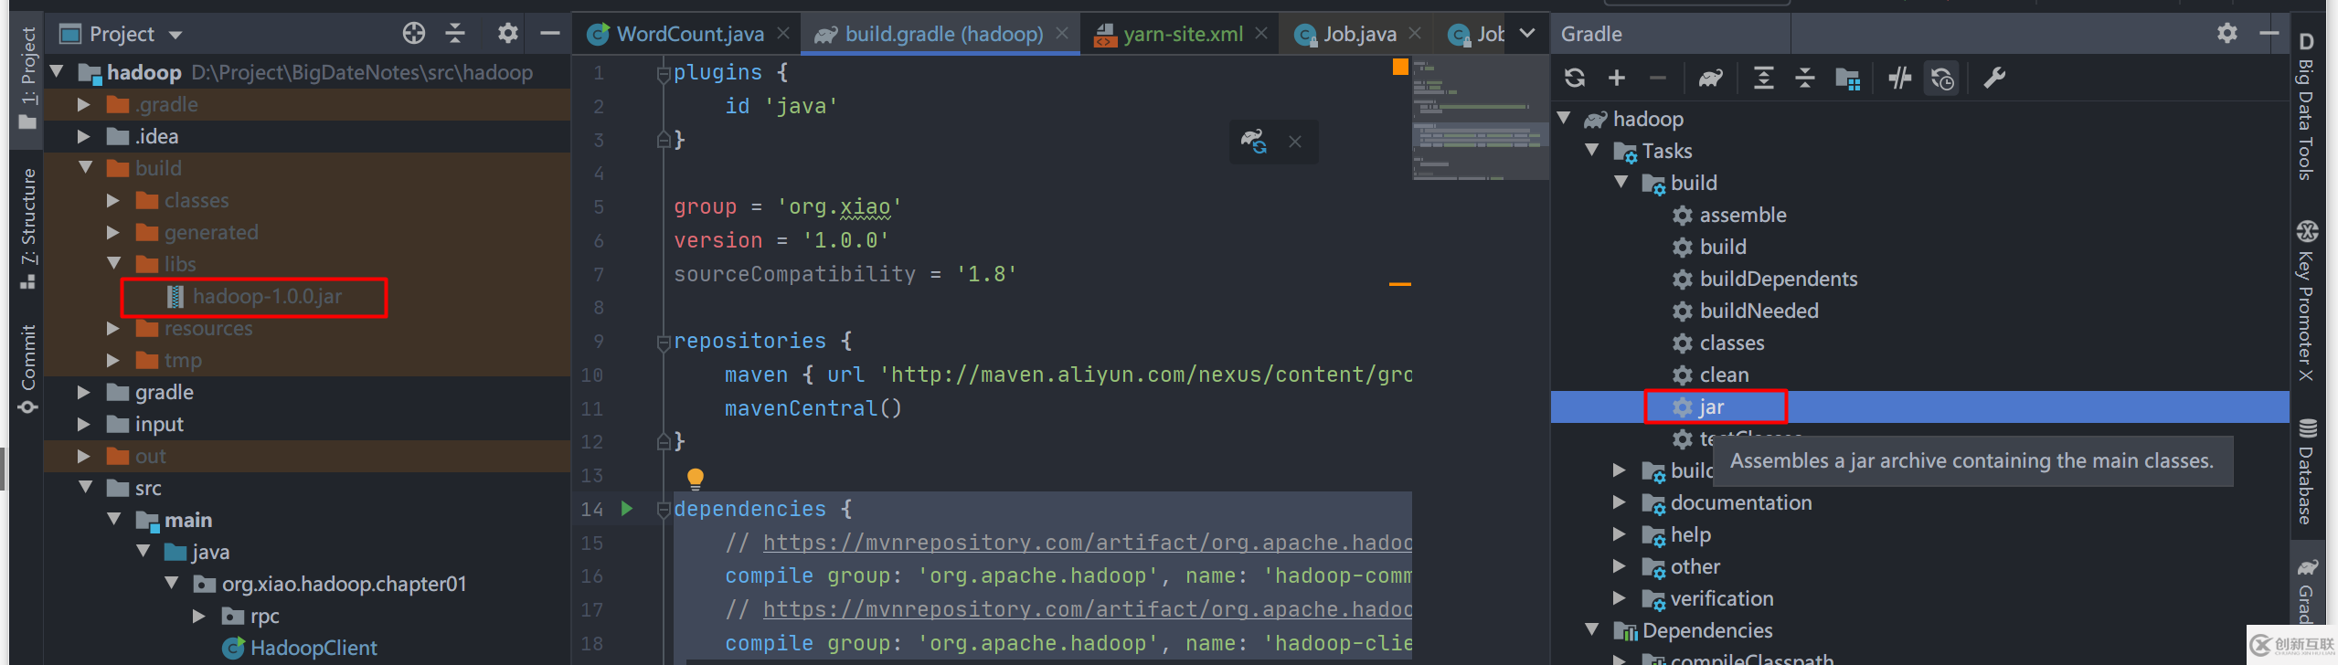Collapse plugins block fold marker
Screen dimensions: 2338x665
coord(664,73)
